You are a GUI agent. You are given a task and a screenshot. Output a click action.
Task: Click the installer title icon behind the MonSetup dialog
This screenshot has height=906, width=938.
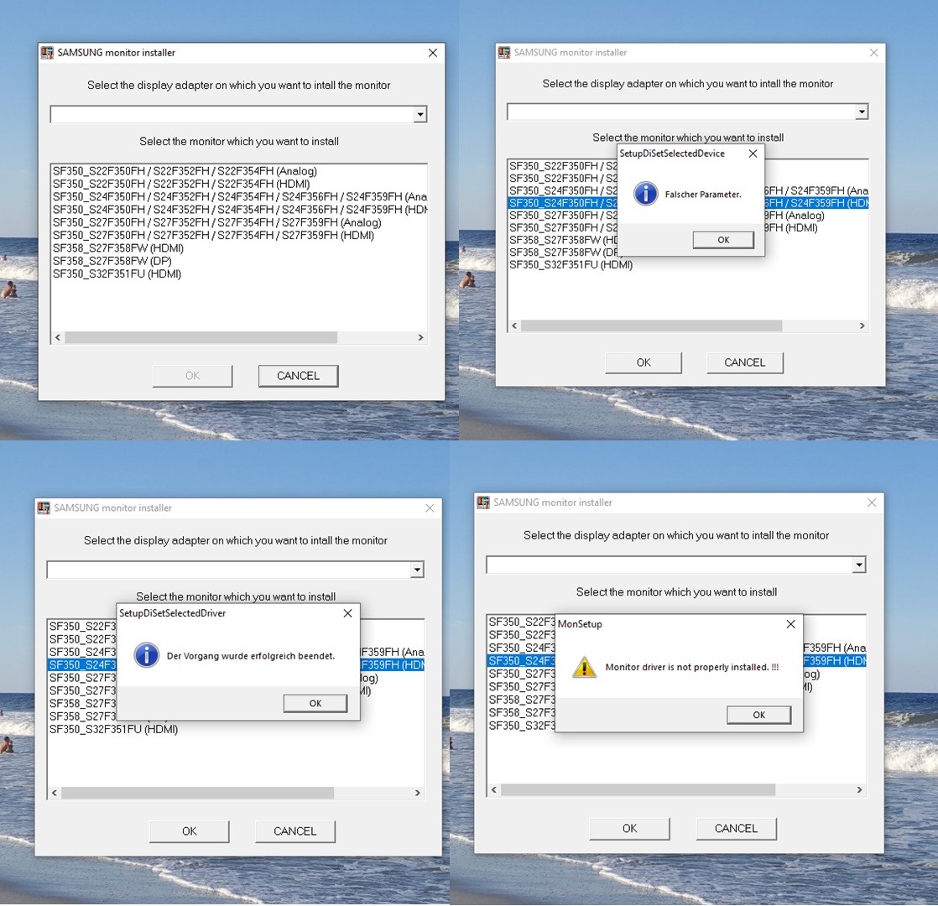482,502
